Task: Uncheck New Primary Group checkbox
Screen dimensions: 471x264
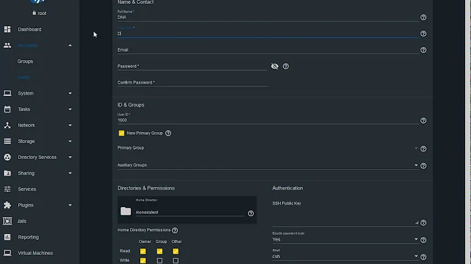Action: (x=122, y=133)
